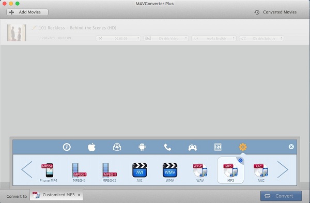Screen dimensions: 310x203
Task: Click the Add Movies button
Action: [27, 12]
